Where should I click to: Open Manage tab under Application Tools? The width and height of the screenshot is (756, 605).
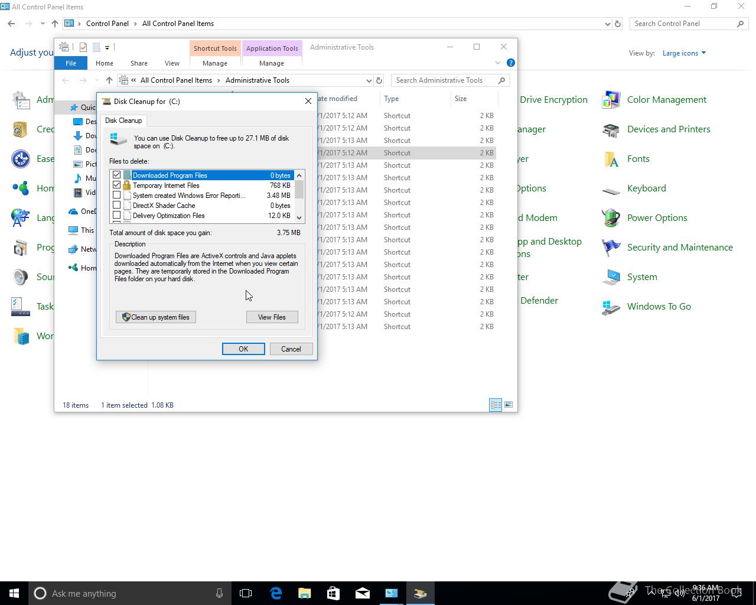[x=272, y=63]
